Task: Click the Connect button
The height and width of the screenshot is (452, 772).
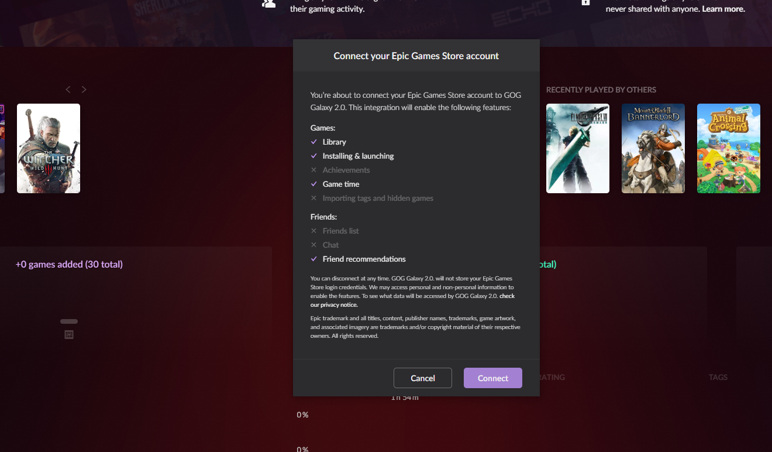Action: pos(492,378)
